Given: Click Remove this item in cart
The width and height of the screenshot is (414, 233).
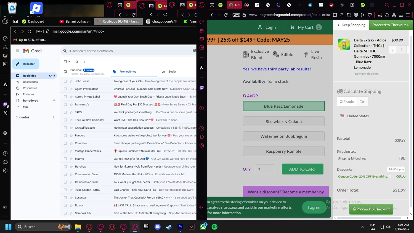Looking at the screenshot, I should click(x=367, y=74).
